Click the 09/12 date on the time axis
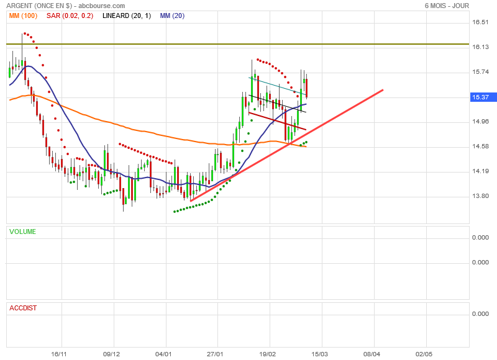497x360 pixels. (112, 354)
